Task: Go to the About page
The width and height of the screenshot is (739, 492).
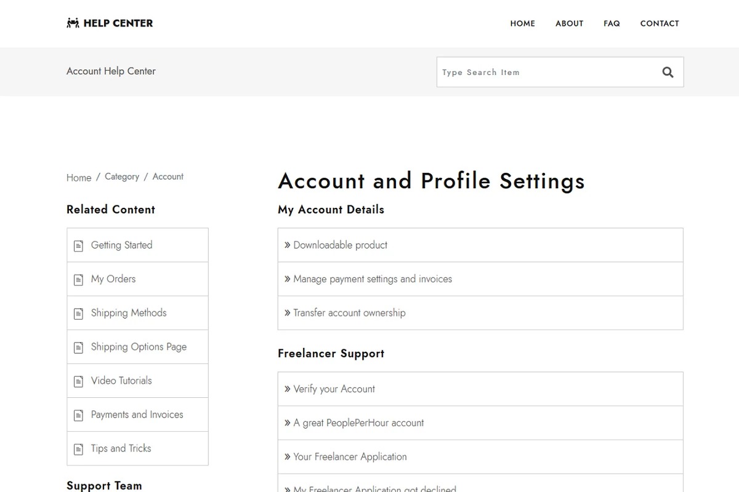Action: coord(569,23)
